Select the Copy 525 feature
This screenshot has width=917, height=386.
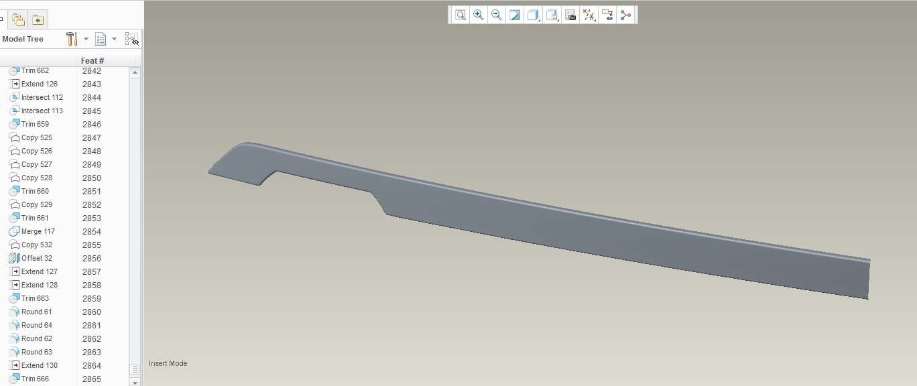[x=31, y=137]
